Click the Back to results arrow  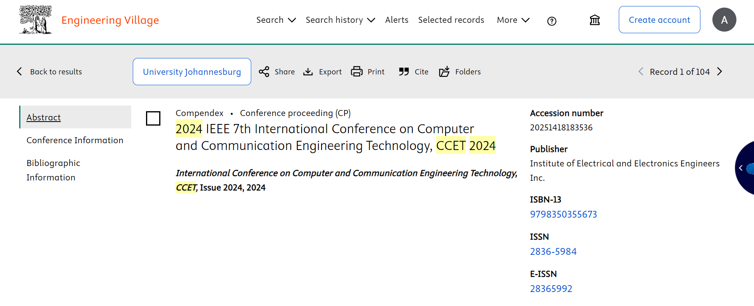[19, 72]
